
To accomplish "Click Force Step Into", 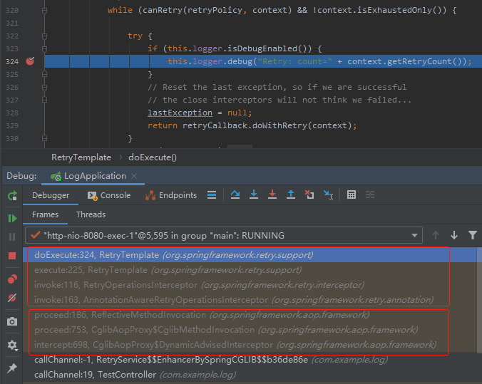I will tap(272, 194).
